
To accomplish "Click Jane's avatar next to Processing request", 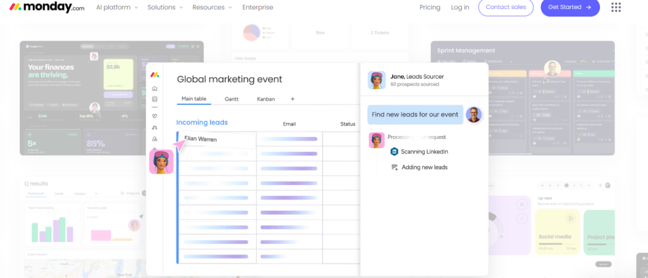I will (377, 140).
